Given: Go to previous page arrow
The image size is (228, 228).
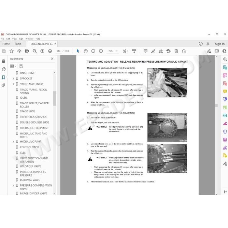Looking at the screenshot, I should pyautogui.click(x=42, y=51).
